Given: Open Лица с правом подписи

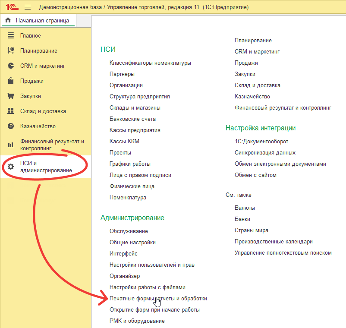Looking at the screenshot, I should (140, 175).
